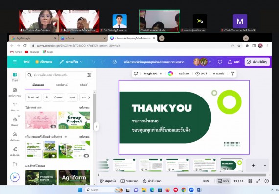This screenshot has width=279, height=194.
Task: Open the Projects folder sidebar icon
Action: click(x=15, y=164)
